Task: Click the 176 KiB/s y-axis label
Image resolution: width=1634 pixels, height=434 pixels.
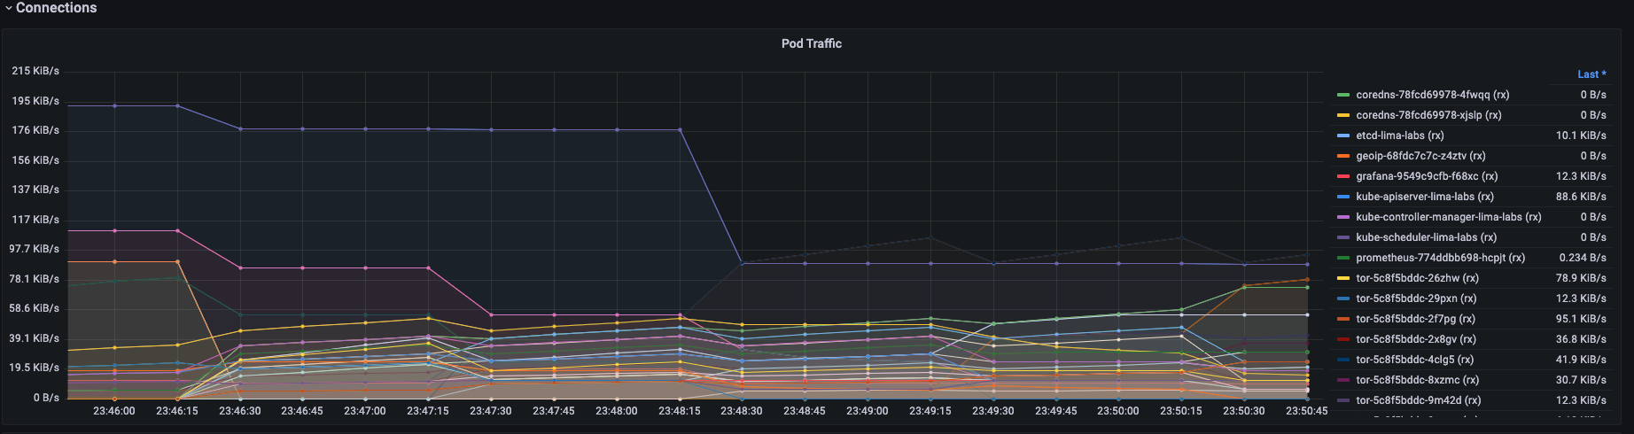Action: coord(35,130)
